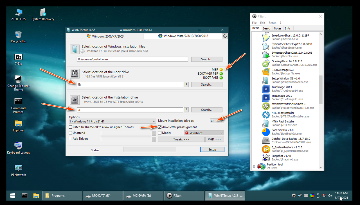Expand the Partition tool group in PStart
This screenshot has width=360, height=205.
pos(254,167)
